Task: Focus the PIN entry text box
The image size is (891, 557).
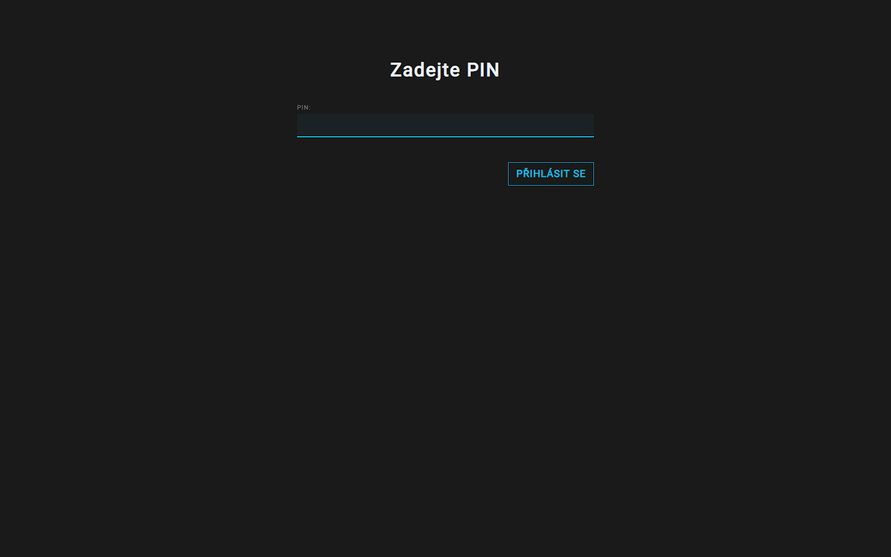Action: pyautogui.click(x=445, y=125)
